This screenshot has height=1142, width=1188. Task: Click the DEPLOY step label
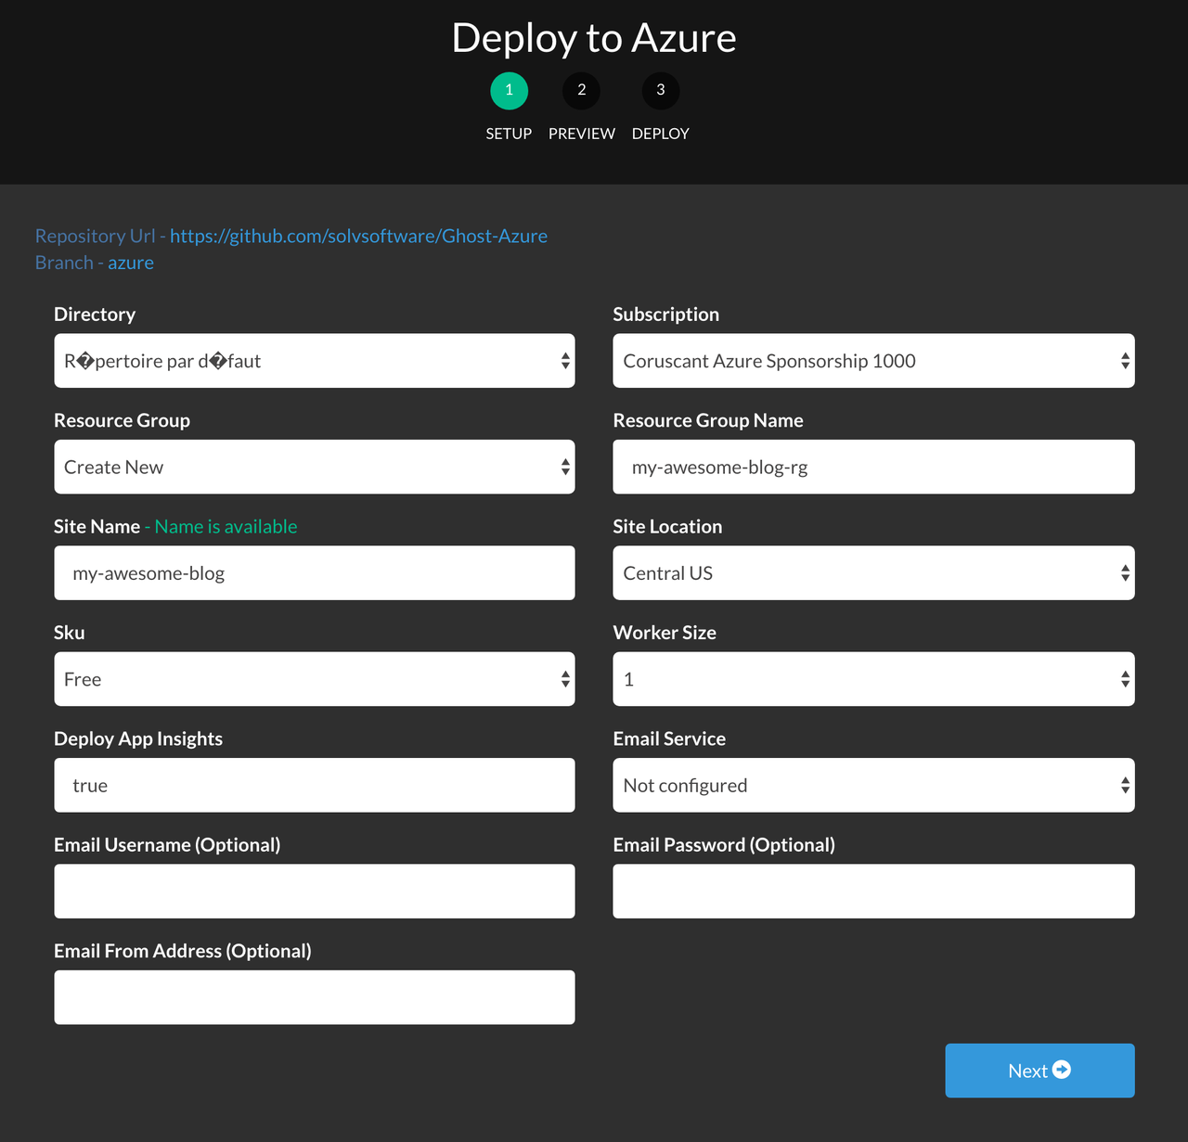point(661,134)
